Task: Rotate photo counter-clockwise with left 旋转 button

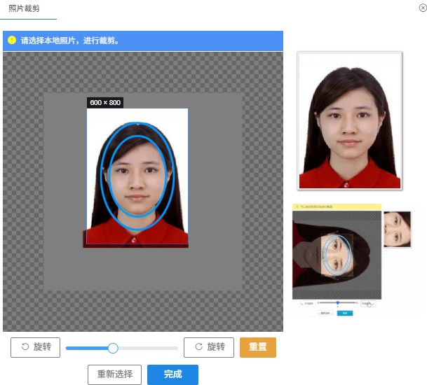Action: coord(35,347)
